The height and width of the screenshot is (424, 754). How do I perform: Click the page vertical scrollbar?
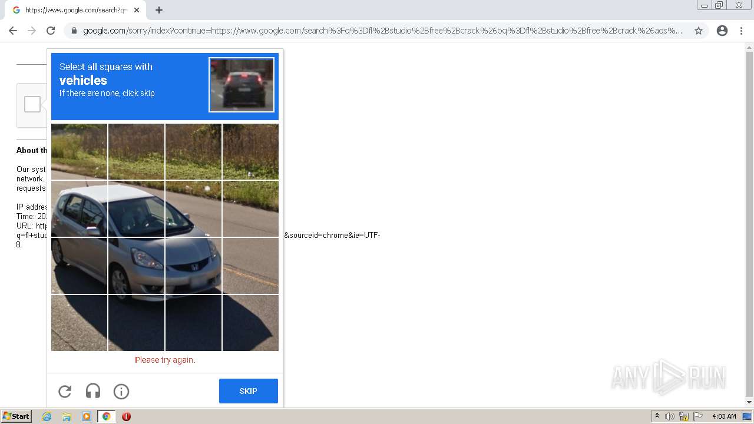749,224
